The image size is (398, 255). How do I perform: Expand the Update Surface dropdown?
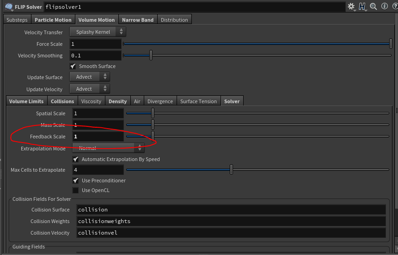tap(90, 77)
